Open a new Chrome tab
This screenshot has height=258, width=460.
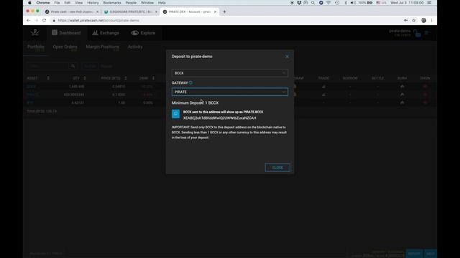(224, 11)
